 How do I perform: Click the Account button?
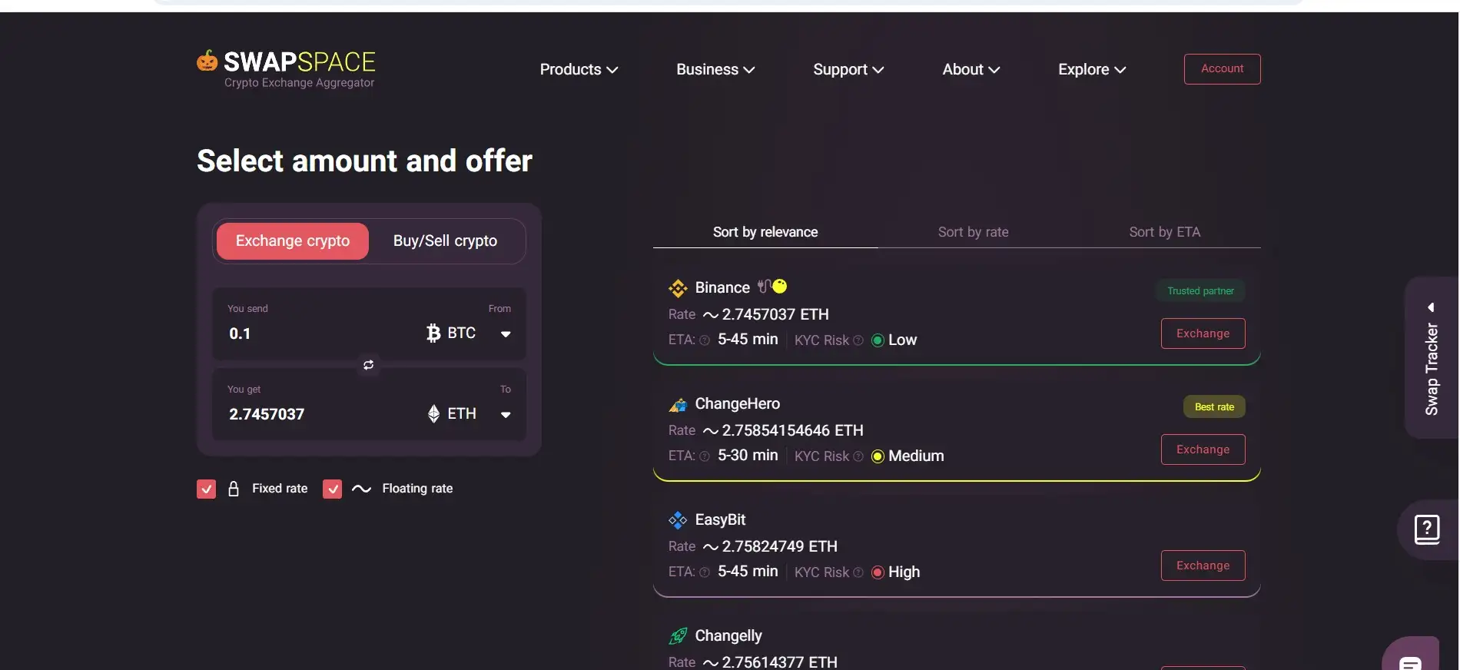pos(1222,69)
